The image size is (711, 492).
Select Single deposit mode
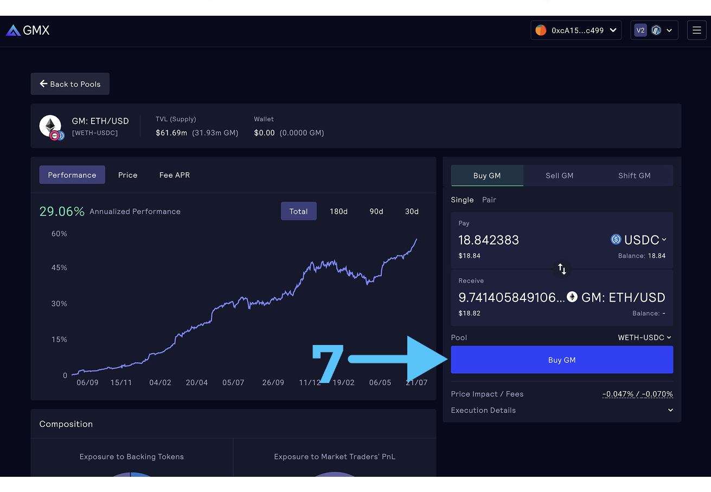(462, 200)
